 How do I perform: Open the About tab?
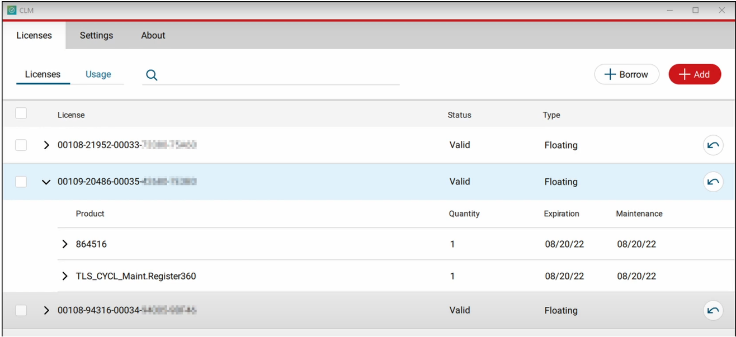[153, 35]
